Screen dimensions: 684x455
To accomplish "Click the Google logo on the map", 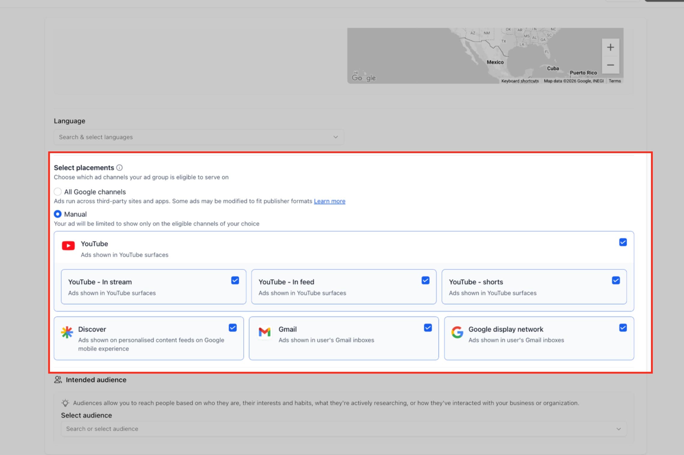I will (x=364, y=78).
